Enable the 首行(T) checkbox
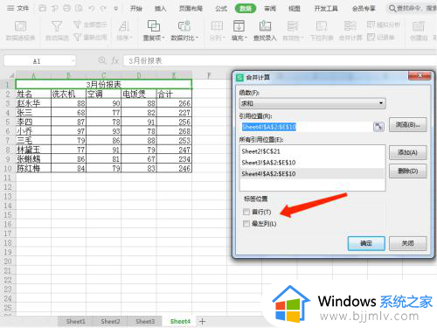 [246, 212]
